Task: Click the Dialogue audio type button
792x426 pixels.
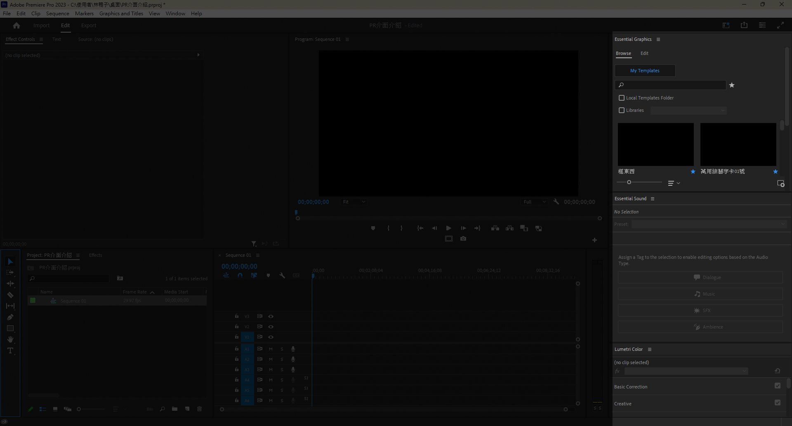Action: (700, 277)
